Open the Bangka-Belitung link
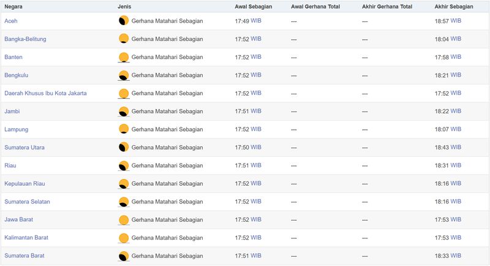 coord(25,39)
